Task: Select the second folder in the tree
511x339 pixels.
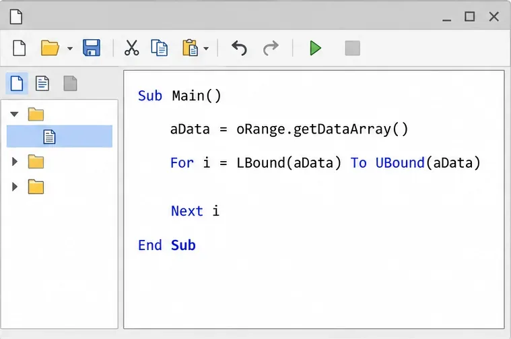Action: click(36, 162)
